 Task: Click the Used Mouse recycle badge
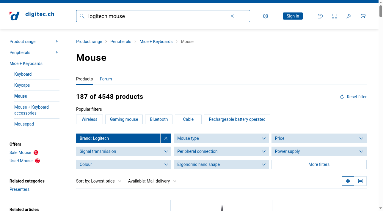pyautogui.click(x=37, y=161)
